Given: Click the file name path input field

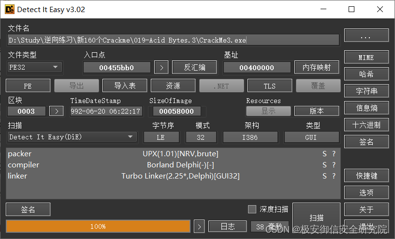Looking at the screenshot, I should tap(173, 40).
